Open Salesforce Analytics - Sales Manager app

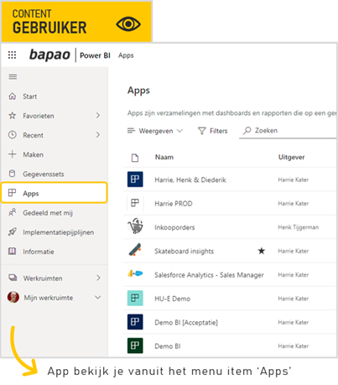pyautogui.click(x=209, y=275)
